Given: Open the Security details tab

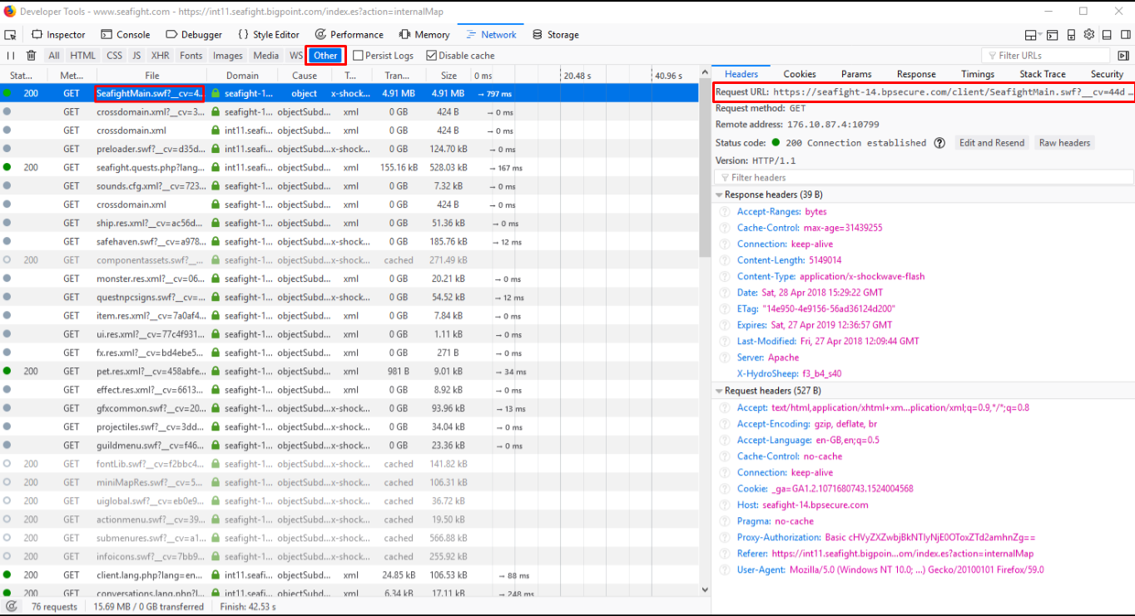Looking at the screenshot, I should pyautogui.click(x=1107, y=74).
